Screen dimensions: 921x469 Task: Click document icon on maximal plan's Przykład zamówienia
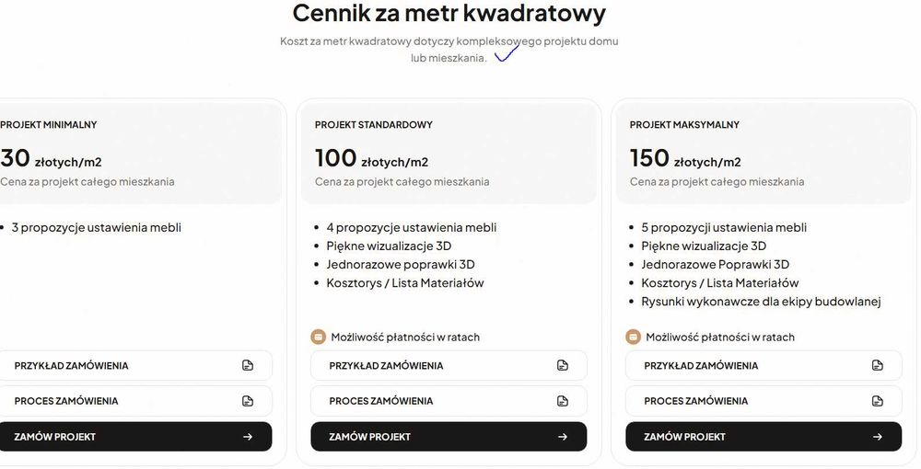[878, 366]
